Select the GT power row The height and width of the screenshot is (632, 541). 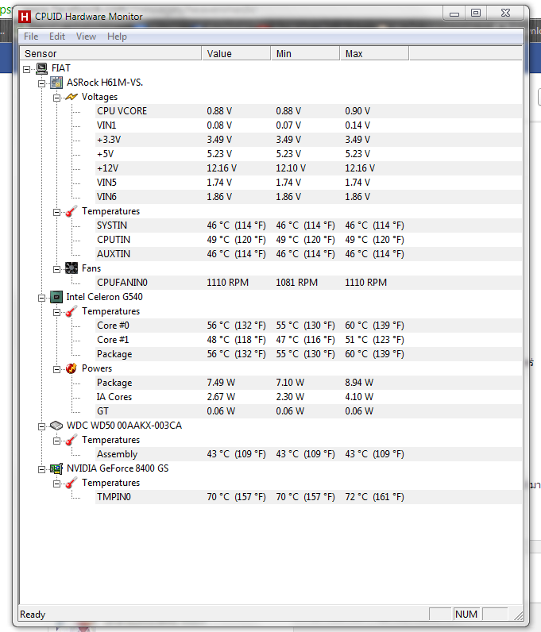tap(308, 411)
